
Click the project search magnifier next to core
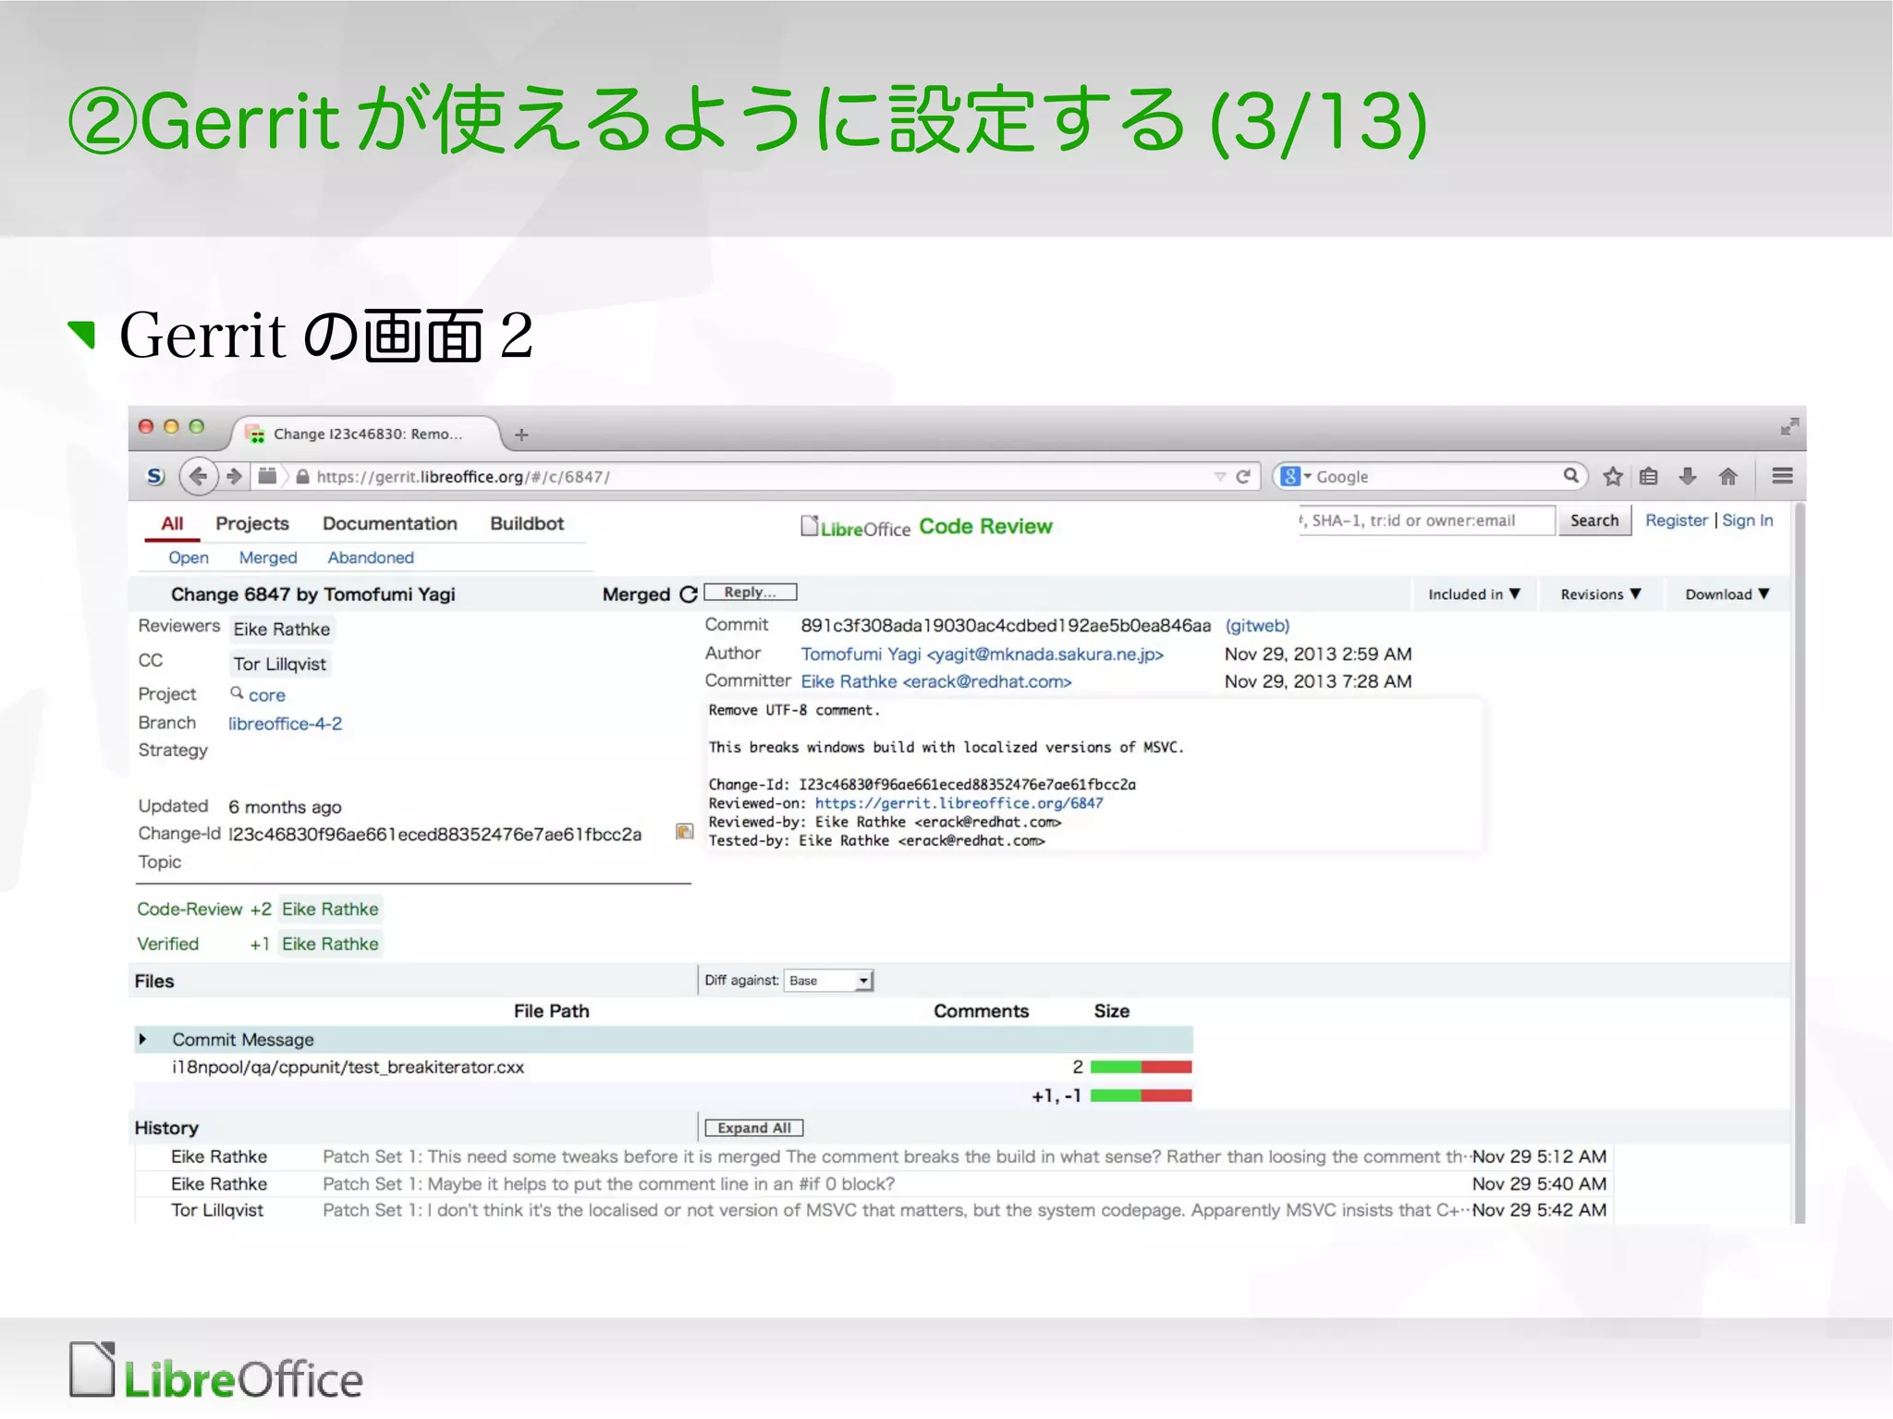pyautogui.click(x=237, y=692)
